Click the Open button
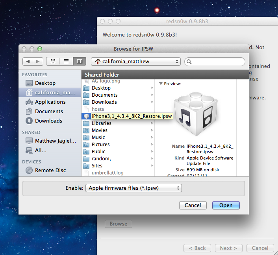Image resolution: width=278 pixels, height=255 pixels. coord(226,205)
